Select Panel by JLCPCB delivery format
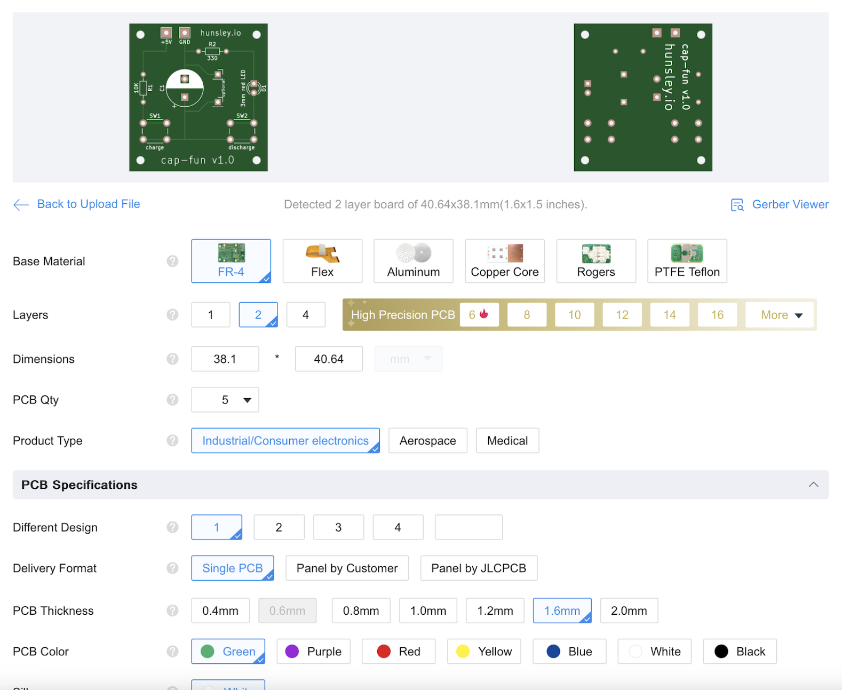 (478, 568)
